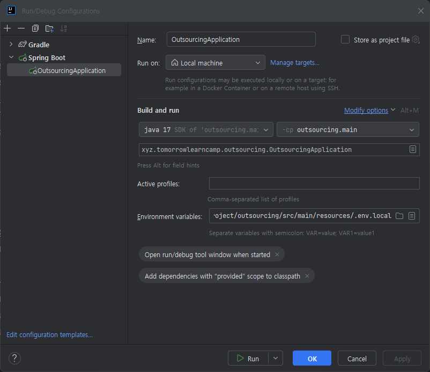
Task: Select the Spring Boot node label
Action: (47, 57)
